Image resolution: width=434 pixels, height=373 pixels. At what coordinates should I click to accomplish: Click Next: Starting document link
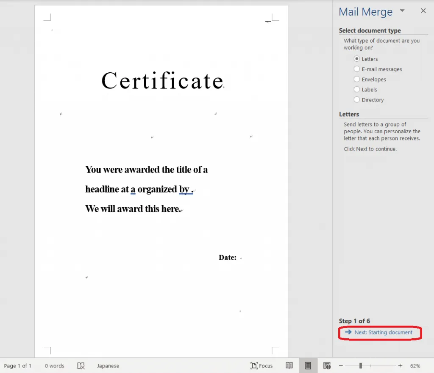coord(383,332)
